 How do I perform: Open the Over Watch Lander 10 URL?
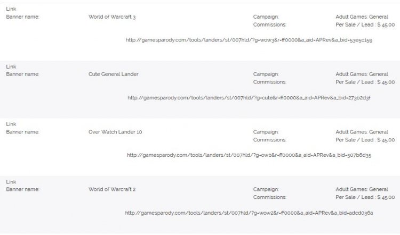249,155
